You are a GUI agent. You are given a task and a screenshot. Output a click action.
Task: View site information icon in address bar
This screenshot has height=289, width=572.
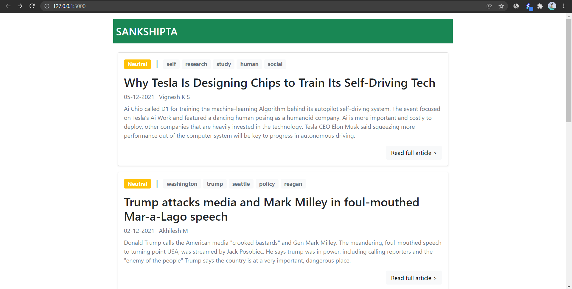click(x=47, y=6)
